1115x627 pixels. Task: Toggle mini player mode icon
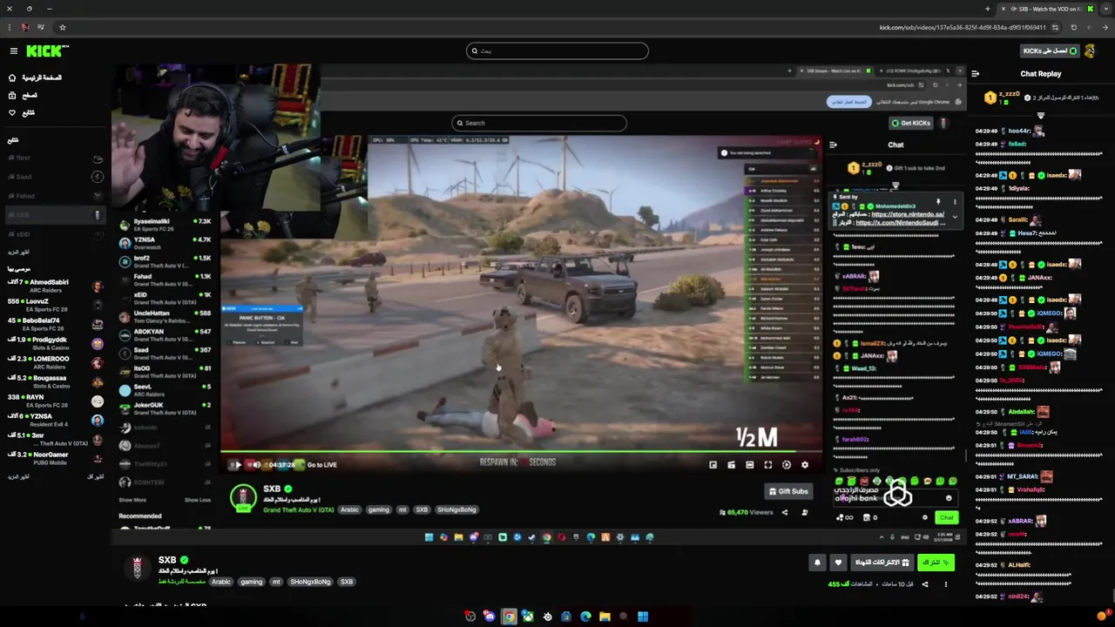(713, 465)
